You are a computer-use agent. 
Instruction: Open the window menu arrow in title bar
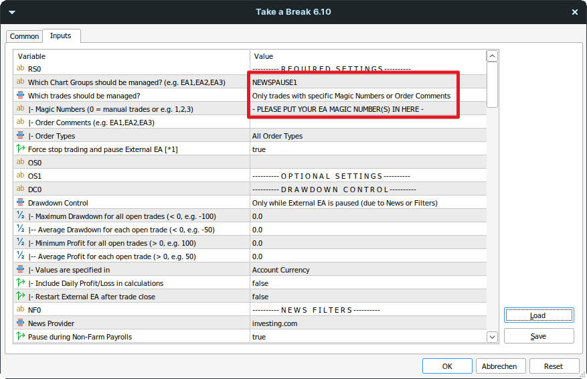click(x=12, y=12)
